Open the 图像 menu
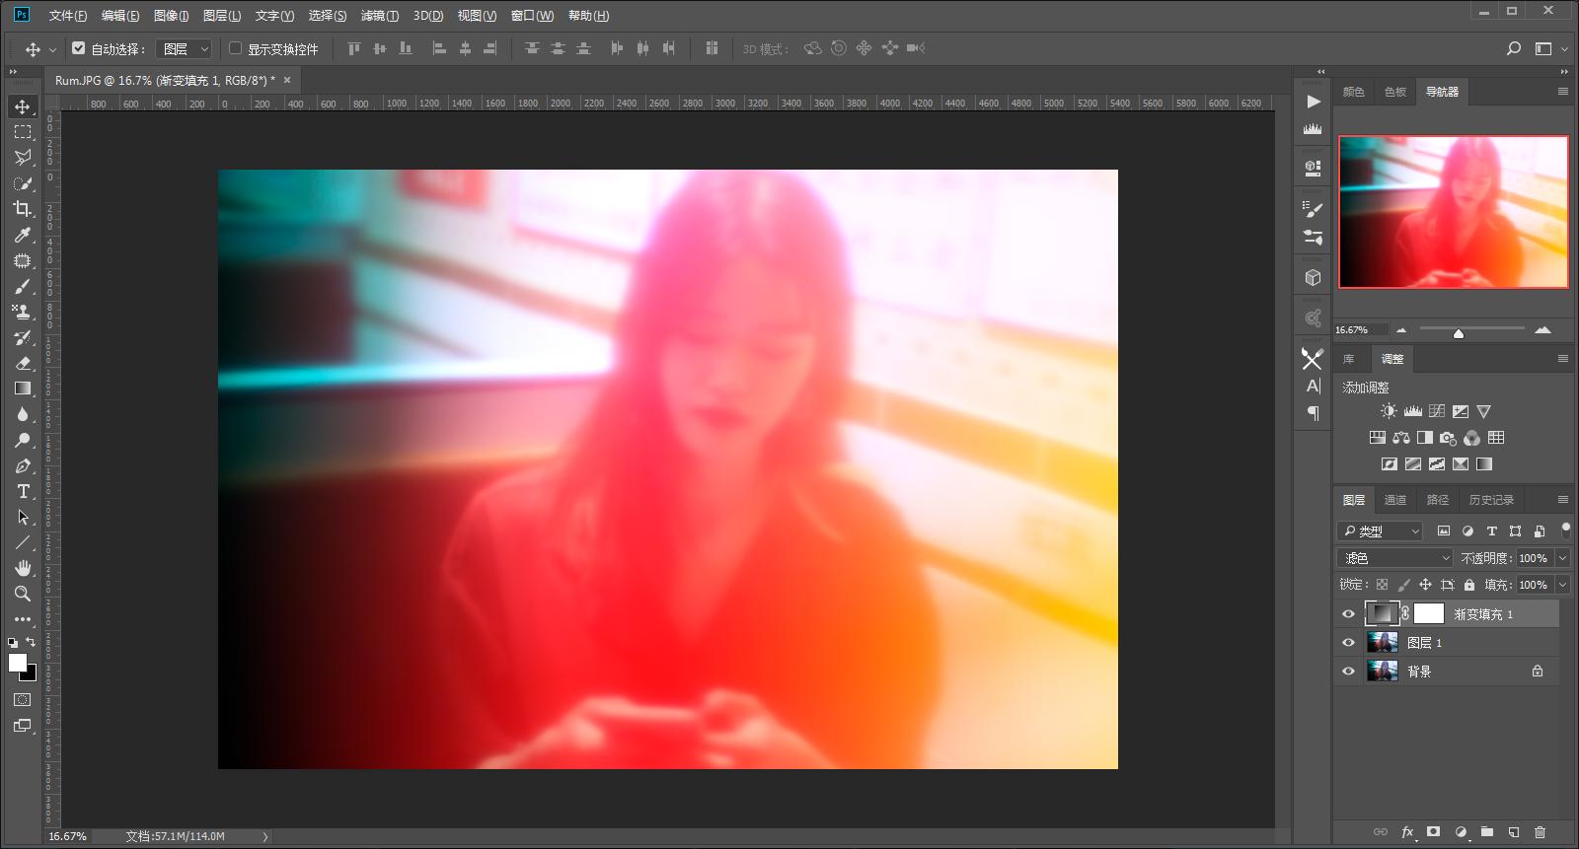The width and height of the screenshot is (1579, 849). pos(171,16)
